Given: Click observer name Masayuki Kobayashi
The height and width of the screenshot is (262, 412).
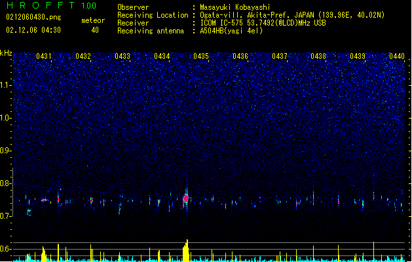Looking at the screenshot, I should [x=235, y=7].
